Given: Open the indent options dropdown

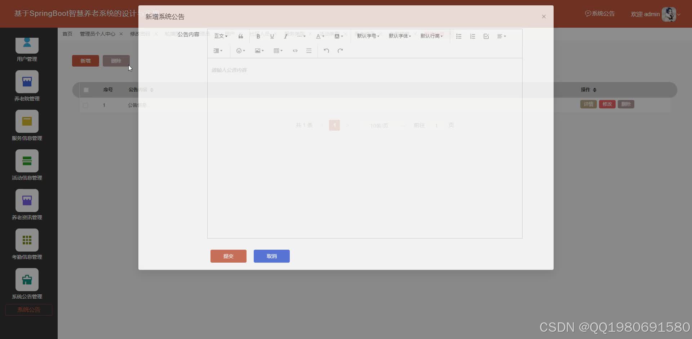Looking at the screenshot, I should pyautogui.click(x=218, y=51).
